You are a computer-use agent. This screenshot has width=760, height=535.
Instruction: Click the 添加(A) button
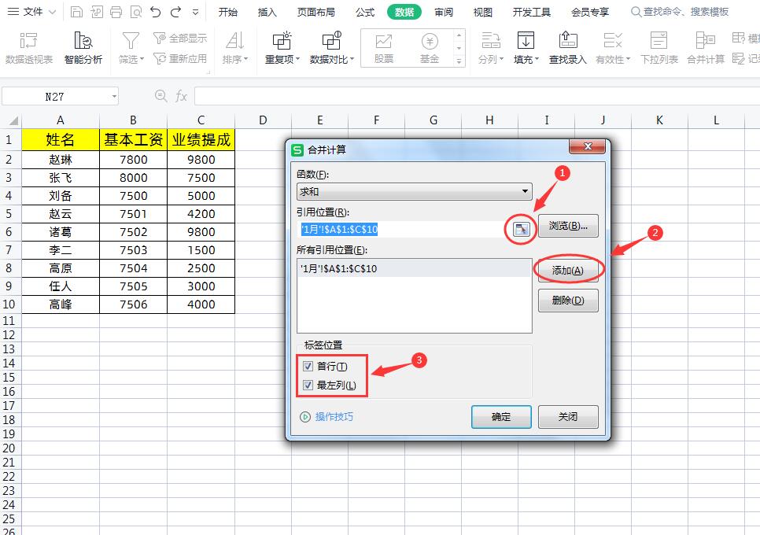pos(568,271)
